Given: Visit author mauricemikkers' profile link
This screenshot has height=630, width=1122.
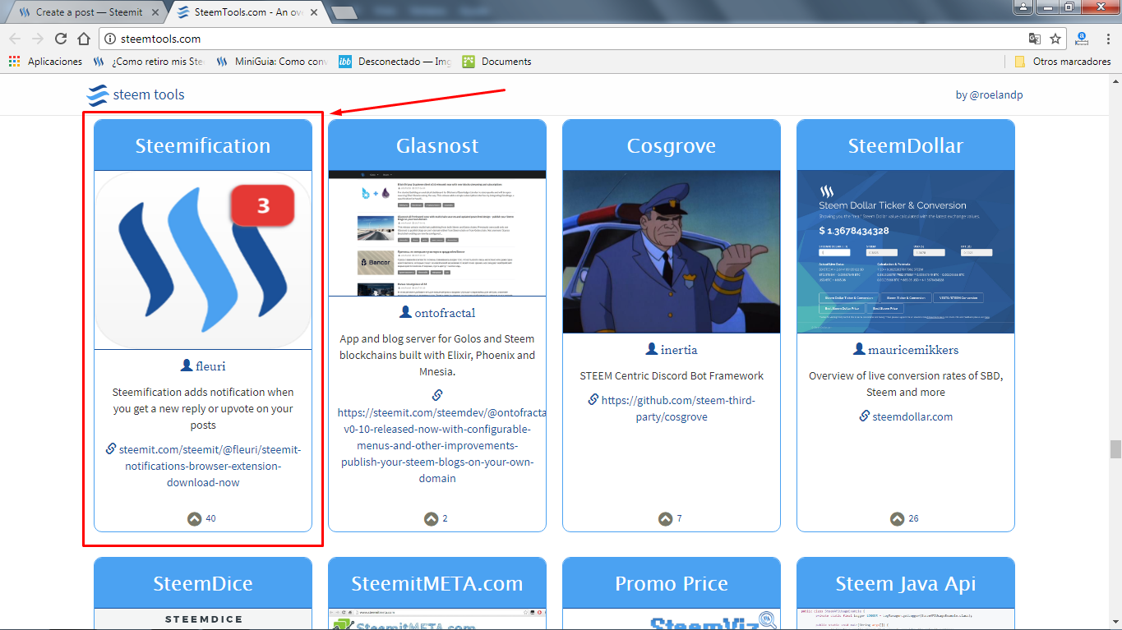Looking at the screenshot, I should [913, 350].
